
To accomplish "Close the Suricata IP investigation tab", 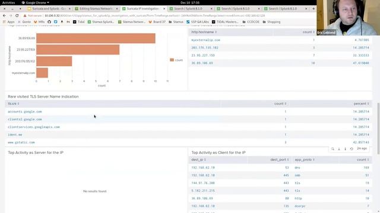I will coord(164,8).
